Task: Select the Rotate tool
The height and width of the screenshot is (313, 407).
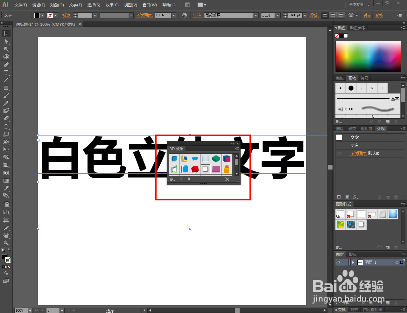Action: tap(6, 127)
